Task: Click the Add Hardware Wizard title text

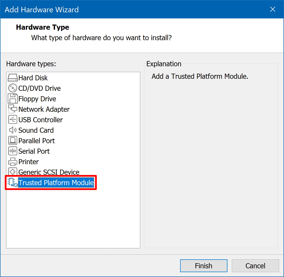Action: 42,10
